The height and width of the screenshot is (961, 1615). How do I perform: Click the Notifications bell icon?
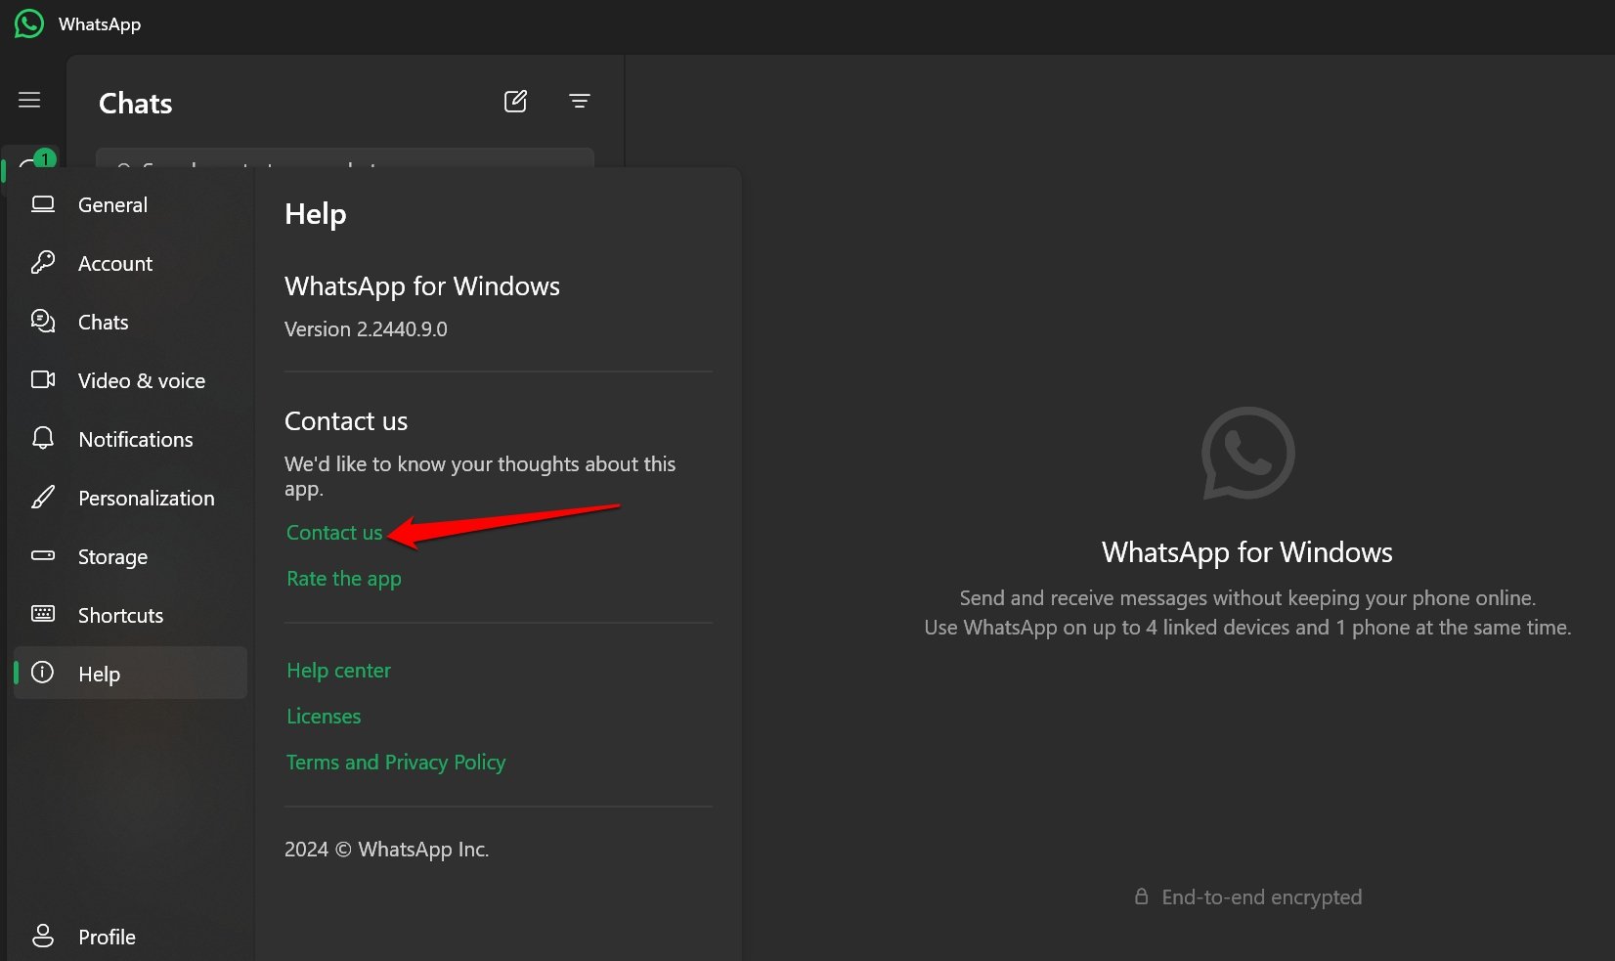tap(43, 438)
